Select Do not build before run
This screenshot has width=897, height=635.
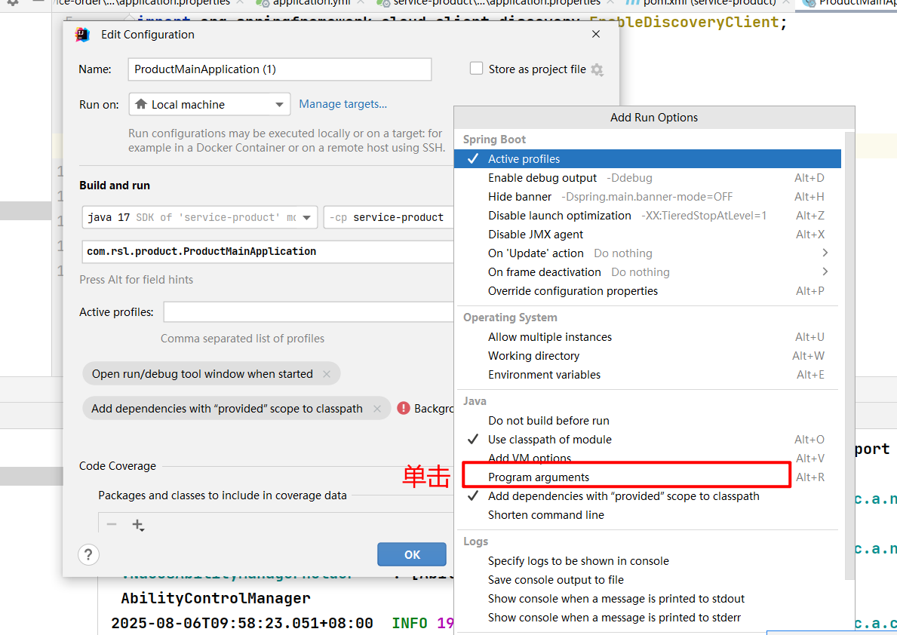click(647, 421)
